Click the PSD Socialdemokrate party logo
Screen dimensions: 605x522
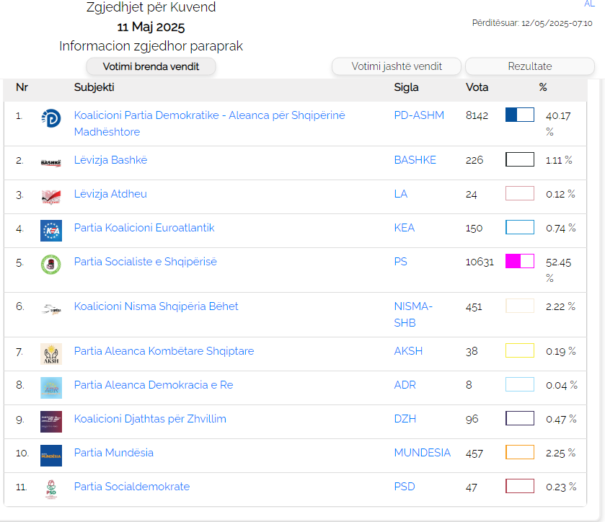51,489
